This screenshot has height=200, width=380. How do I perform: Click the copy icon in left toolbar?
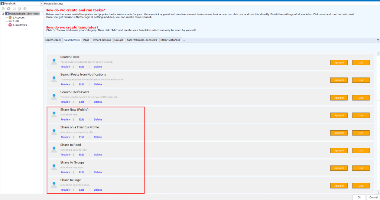click(x=19, y=8)
